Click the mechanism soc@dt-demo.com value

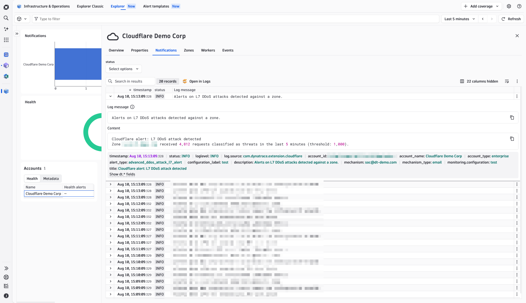pos(381,162)
